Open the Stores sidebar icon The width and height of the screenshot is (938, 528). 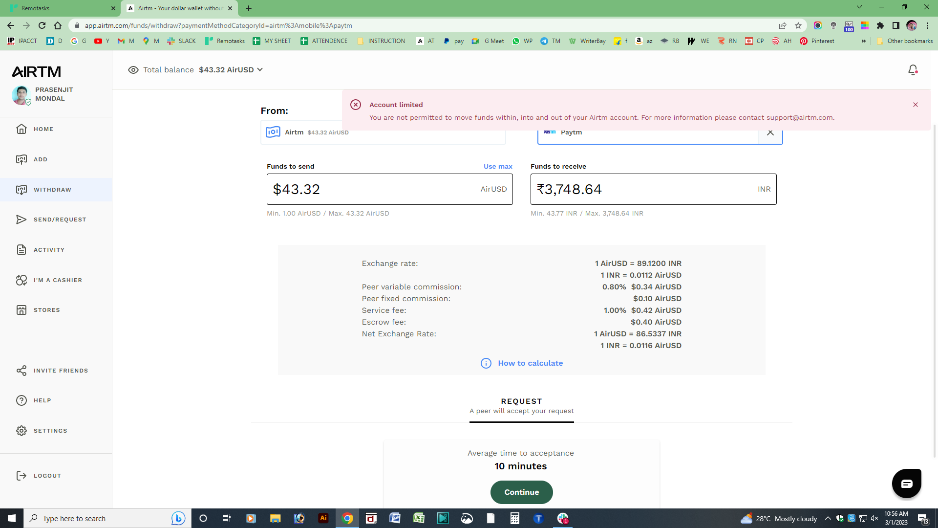click(21, 310)
